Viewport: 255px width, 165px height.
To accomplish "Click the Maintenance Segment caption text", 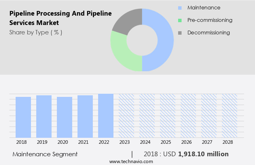I will pyautogui.click(x=45, y=154).
